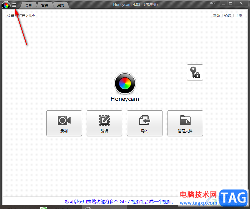
Task: Open the 帮助 help link
Action: 216,16
